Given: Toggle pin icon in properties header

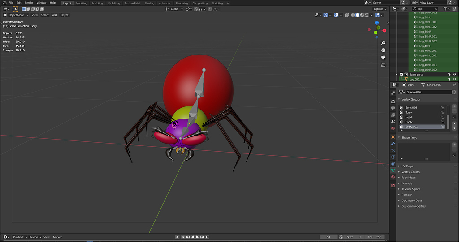Looking at the screenshot, I should [455, 85].
